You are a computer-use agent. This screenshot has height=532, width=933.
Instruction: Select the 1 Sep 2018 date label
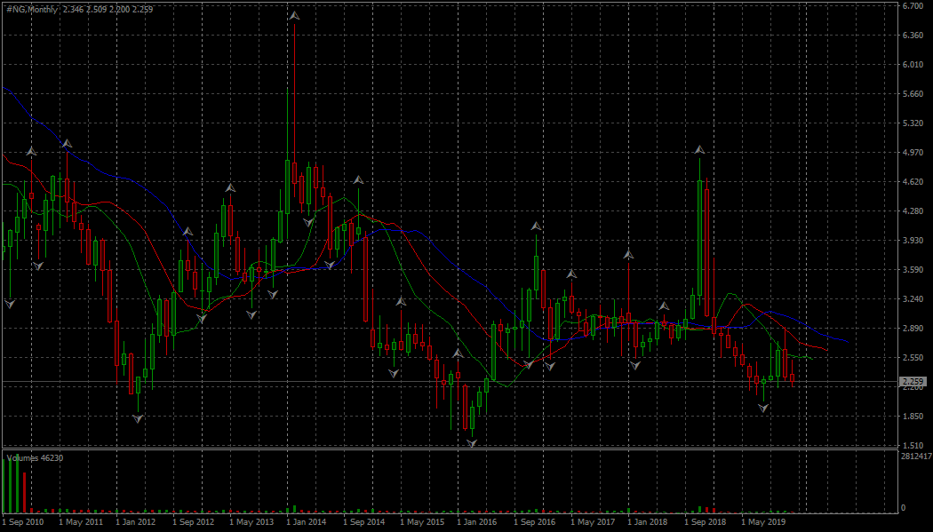pos(706,522)
